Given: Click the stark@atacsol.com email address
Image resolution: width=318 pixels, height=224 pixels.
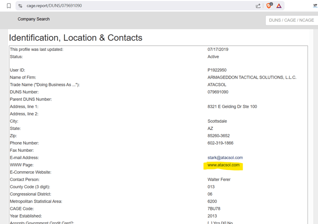Looking at the screenshot, I should tap(225, 158).
